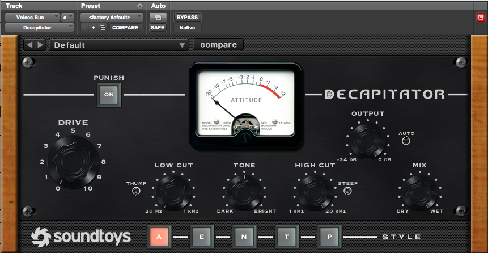Image resolution: width=488 pixels, height=253 pixels.
Task: Go to previous preset arrow
Action: coord(29,45)
